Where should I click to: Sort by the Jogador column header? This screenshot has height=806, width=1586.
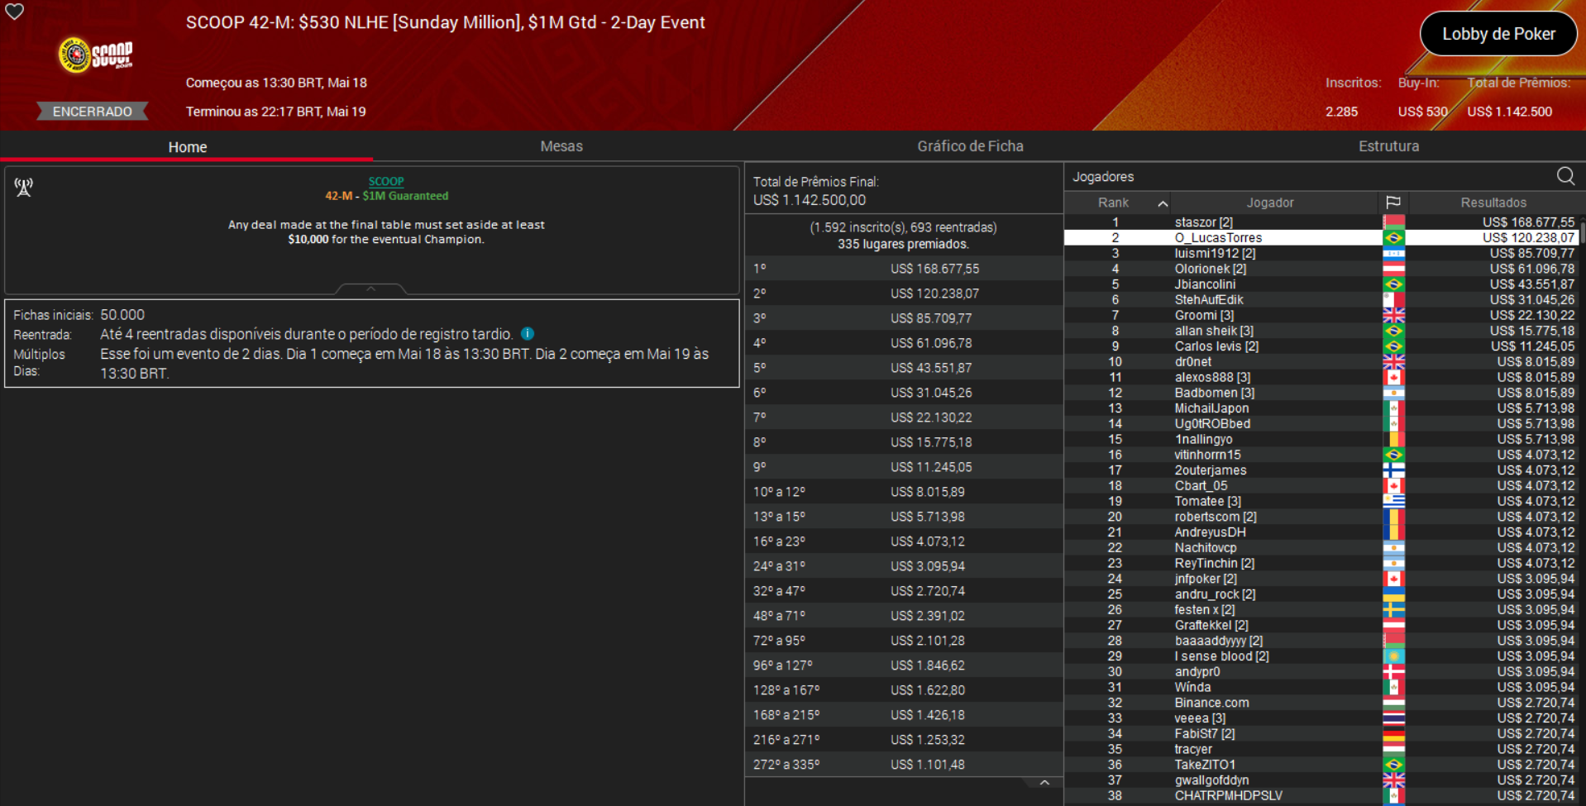point(1270,203)
